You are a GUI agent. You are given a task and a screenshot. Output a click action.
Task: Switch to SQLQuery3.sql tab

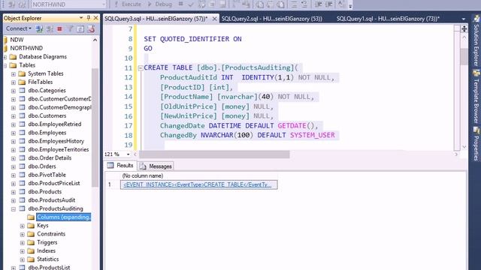click(156, 19)
